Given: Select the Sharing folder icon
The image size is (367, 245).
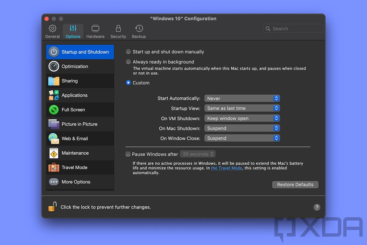Looking at the screenshot, I should [54, 81].
